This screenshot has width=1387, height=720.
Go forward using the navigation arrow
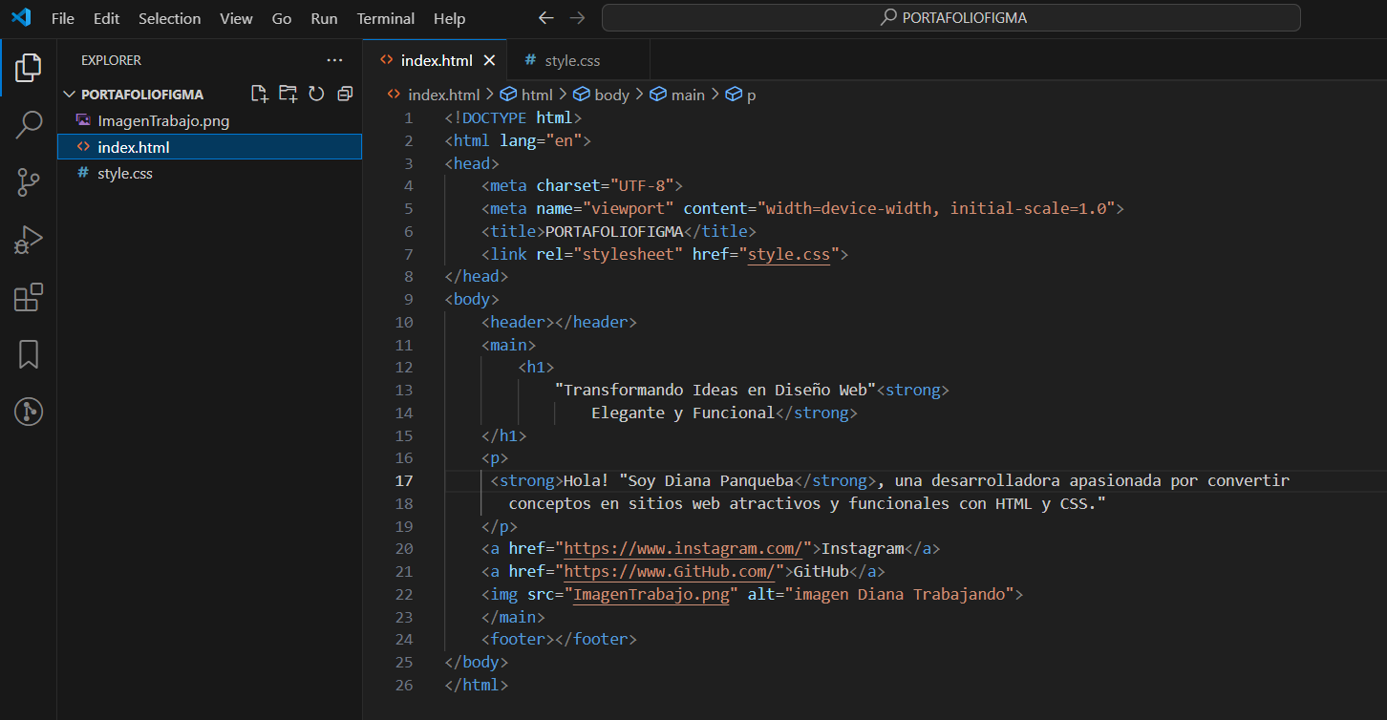[x=576, y=17]
